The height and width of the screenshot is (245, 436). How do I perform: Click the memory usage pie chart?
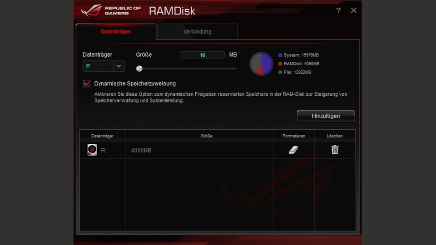tap(261, 64)
